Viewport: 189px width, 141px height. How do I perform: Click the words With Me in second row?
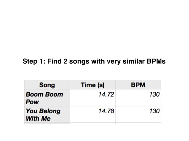[x=38, y=119]
